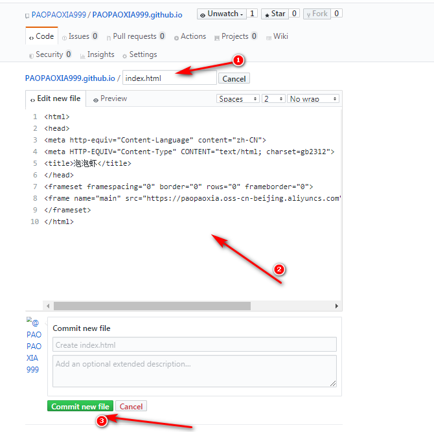Open the No wrap mode dropdown
This screenshot has width=434, height=432.
313,99
